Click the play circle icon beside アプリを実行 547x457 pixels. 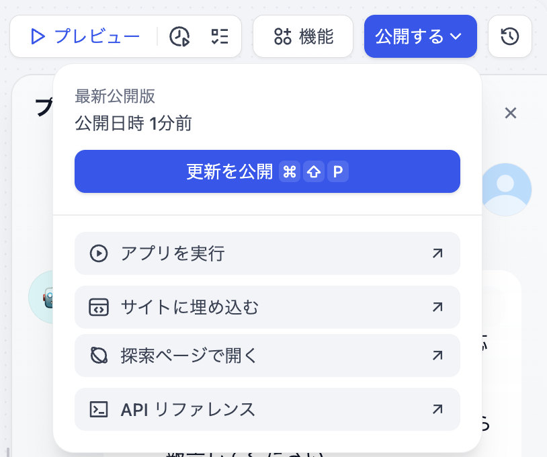[99, 253]
